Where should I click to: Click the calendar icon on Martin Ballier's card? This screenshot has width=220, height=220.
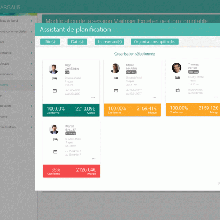click(55, 152)
